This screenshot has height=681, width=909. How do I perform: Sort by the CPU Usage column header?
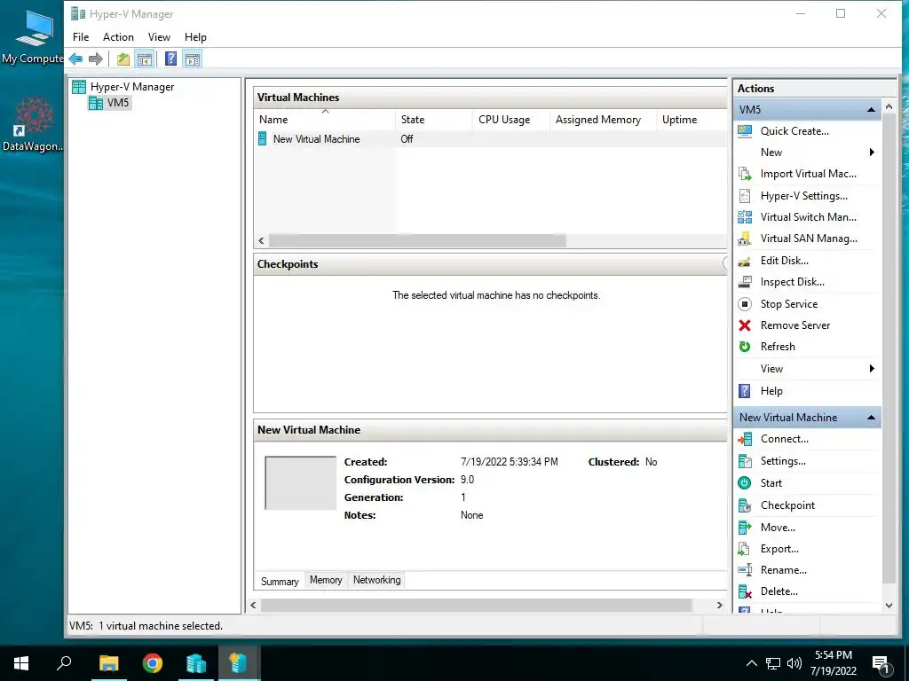point(510,120)
